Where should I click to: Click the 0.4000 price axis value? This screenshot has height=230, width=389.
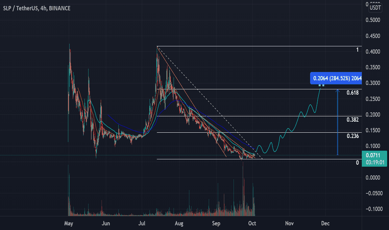(373, 51)
